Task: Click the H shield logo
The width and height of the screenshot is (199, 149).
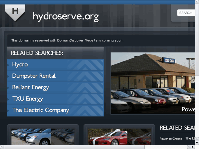Action: pyautogui.click(x=15, y=13)
